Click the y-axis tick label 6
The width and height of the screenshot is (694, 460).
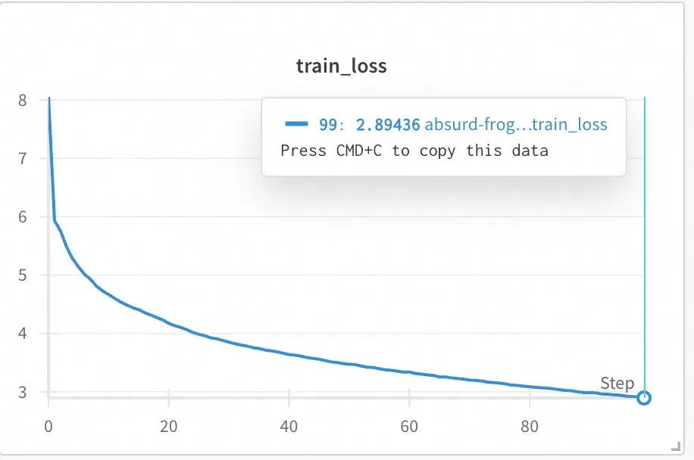coord(23,217)
